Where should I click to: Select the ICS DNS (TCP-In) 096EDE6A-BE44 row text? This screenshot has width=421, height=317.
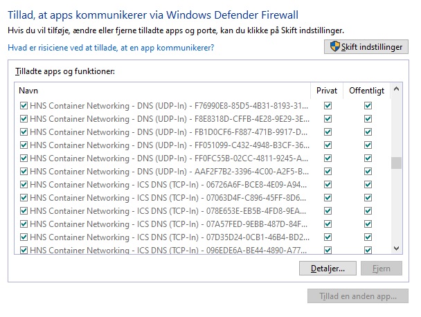point(168,250)
